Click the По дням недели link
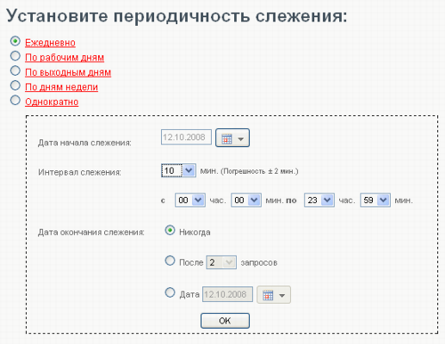 click(x=61, y=87)
